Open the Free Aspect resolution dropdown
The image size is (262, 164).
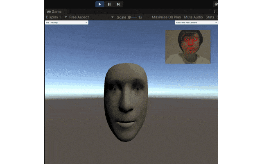pyautogui.click(x=91, y=17)
